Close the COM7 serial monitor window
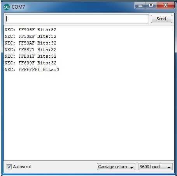Viewport: 177px width, 176px height. click(165, 5)
